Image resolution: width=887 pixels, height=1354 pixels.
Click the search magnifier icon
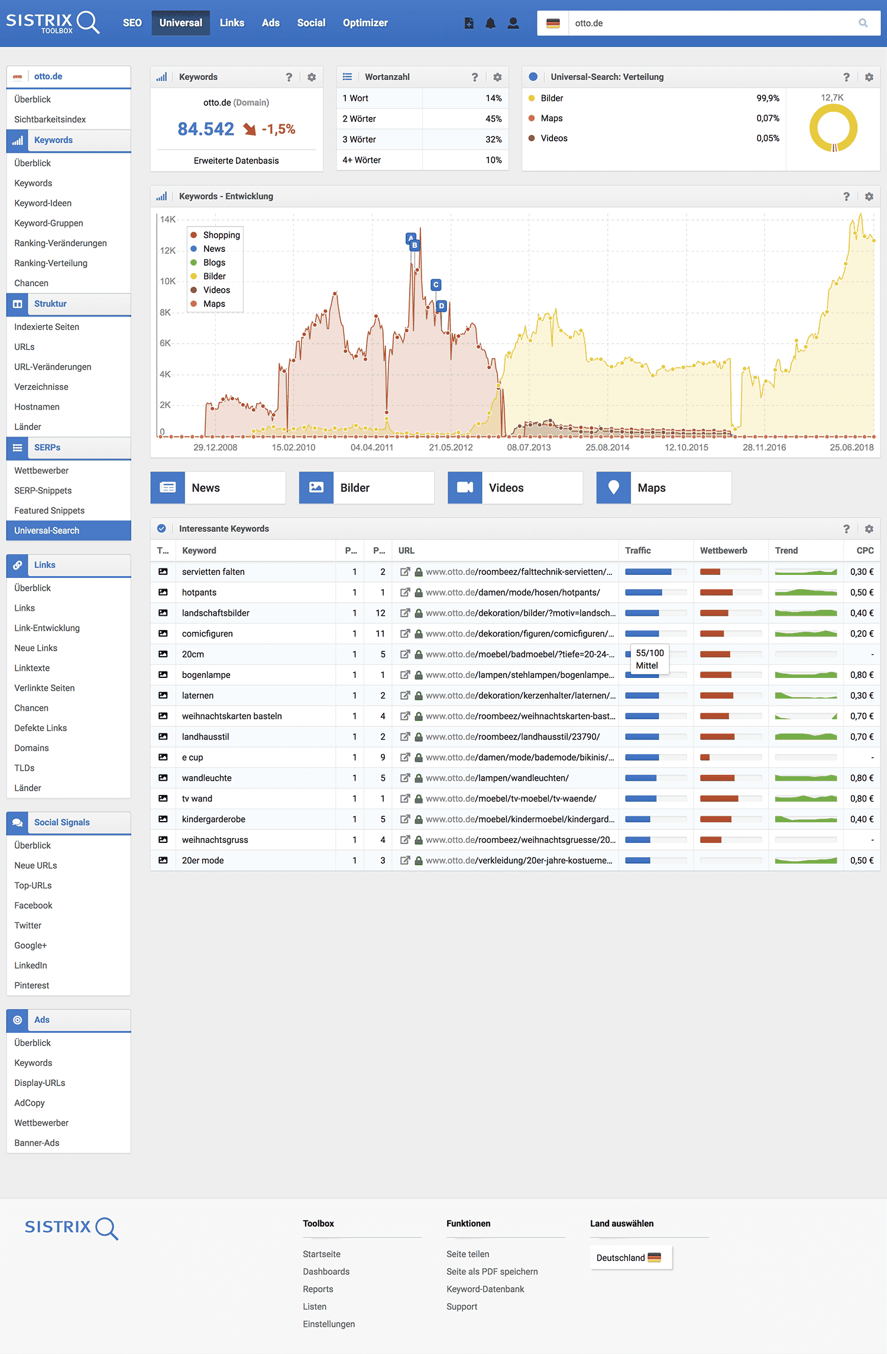(x=863, y=23)
